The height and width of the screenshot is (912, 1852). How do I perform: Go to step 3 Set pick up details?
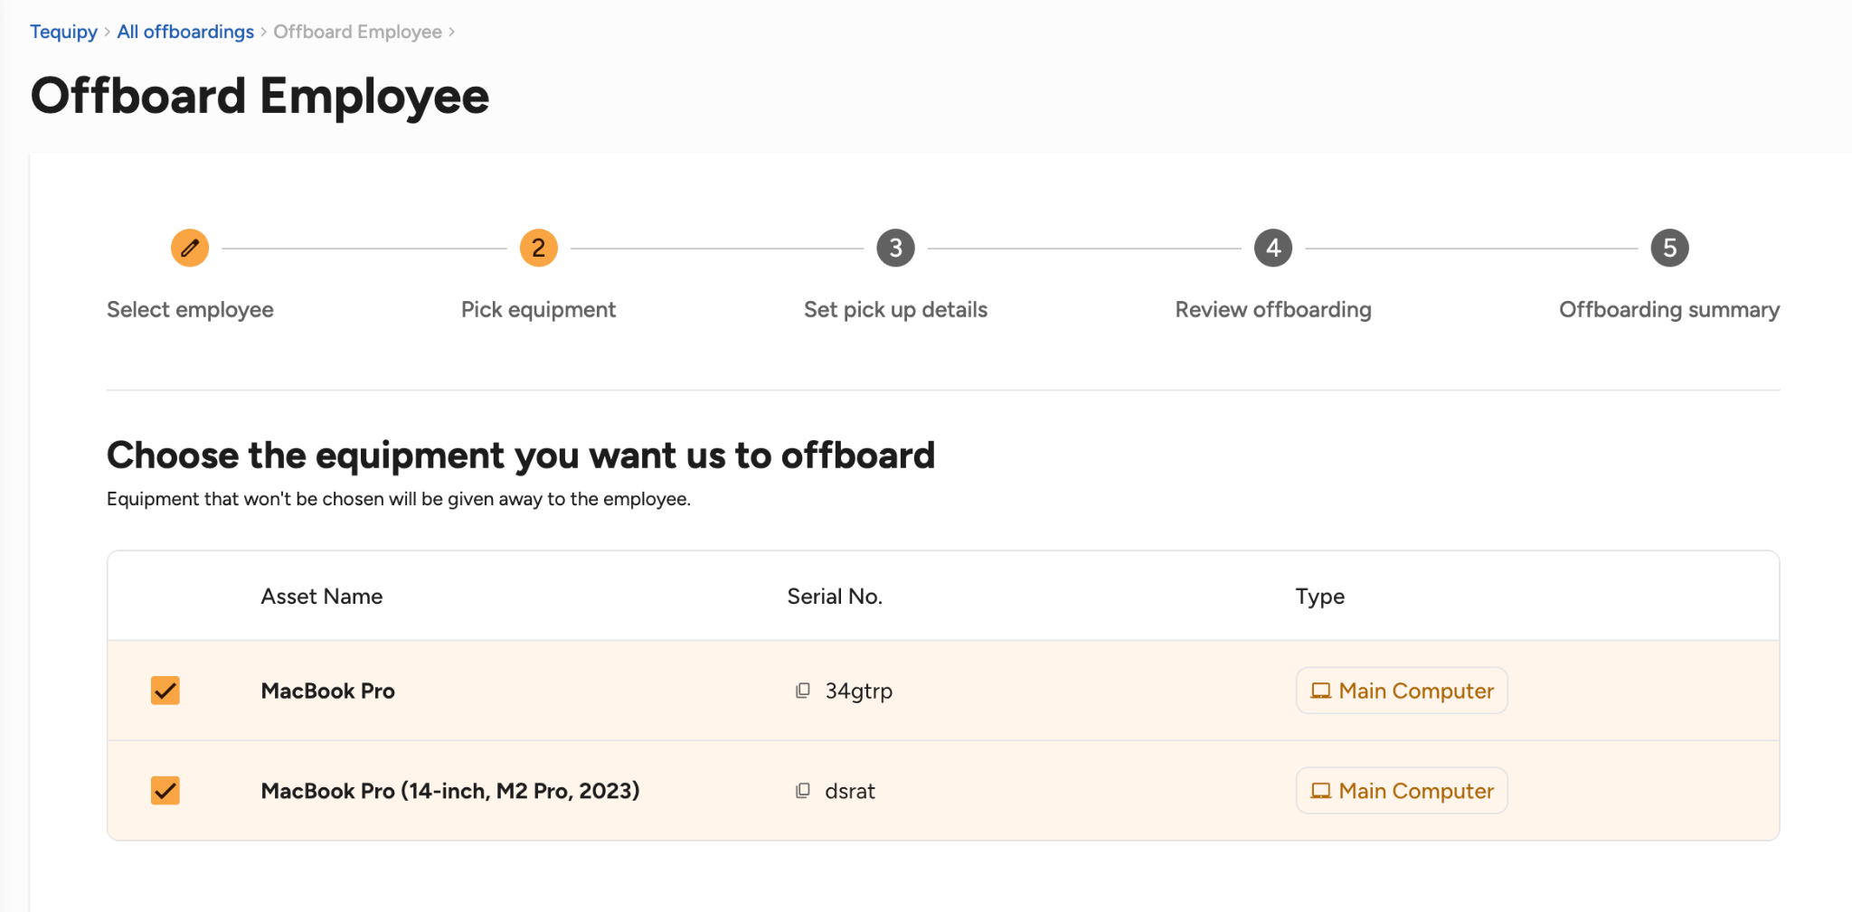(x=895, y=248)
